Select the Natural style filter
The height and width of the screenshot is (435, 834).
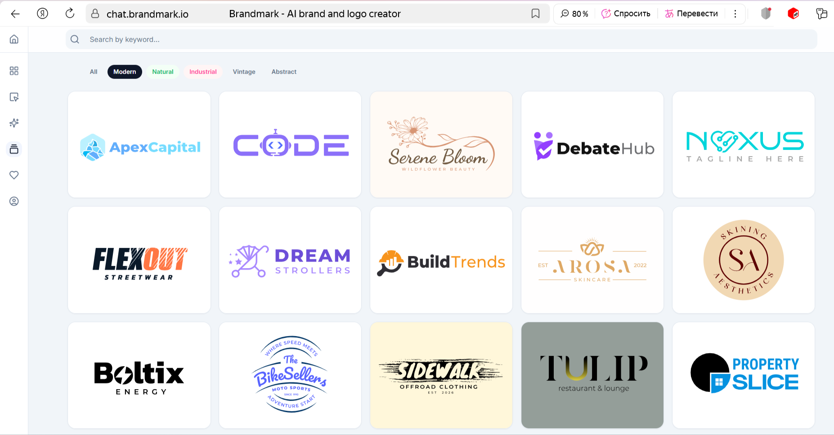pos(162,72)
